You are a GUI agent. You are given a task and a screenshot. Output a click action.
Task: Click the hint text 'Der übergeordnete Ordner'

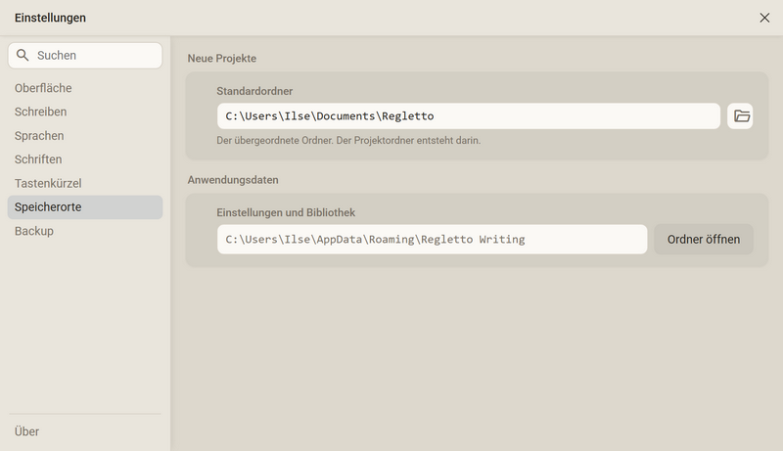tap(348, 141)
